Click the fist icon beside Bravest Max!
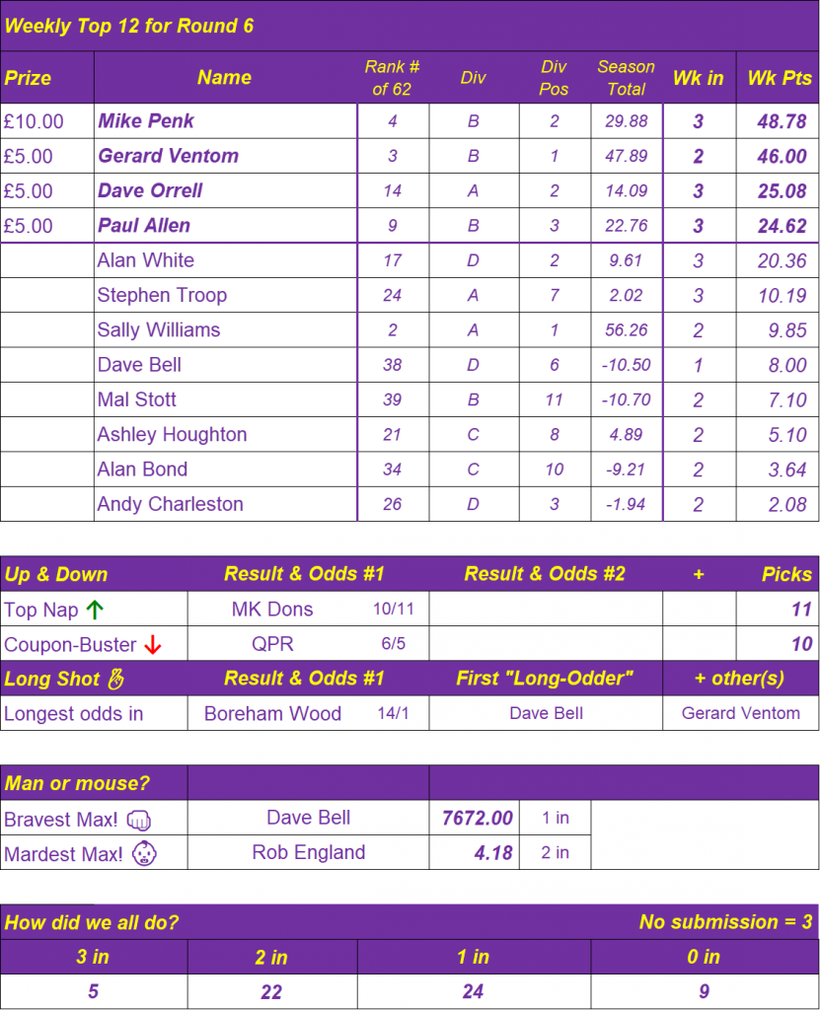The image size is (820, 1010). coord(138,820)
